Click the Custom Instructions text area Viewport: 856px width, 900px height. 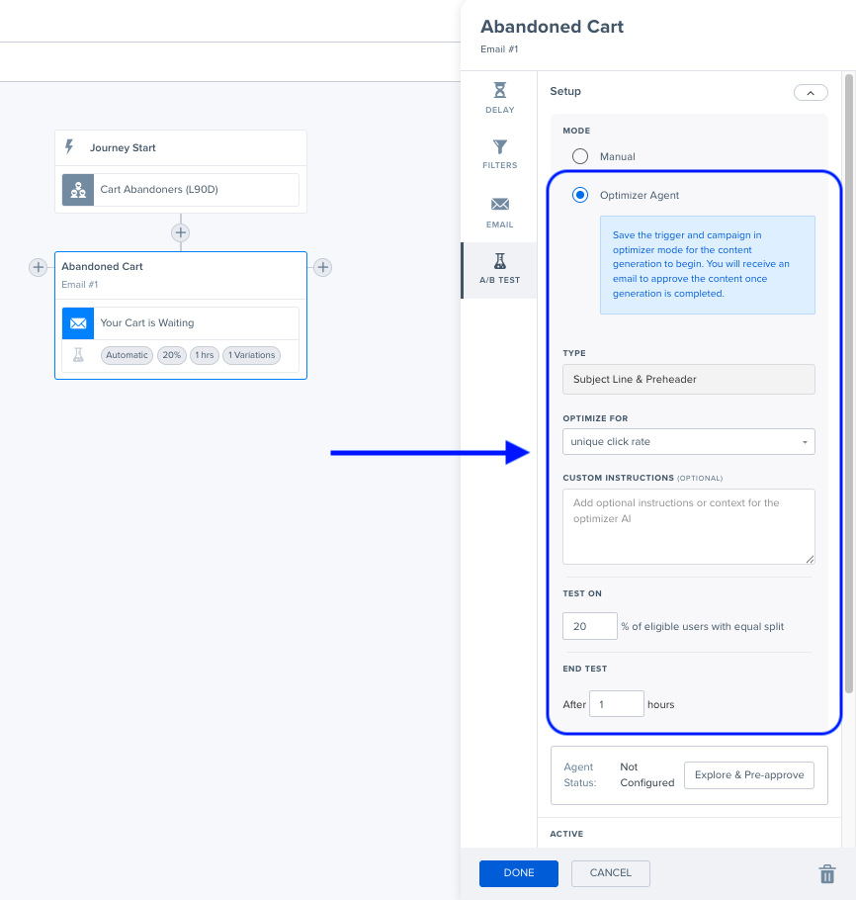pos(688,526)
